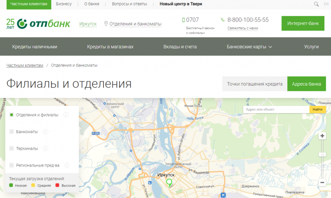
Task: Click the Интернет-банк button
Action: pyautogui.click(x=303, y=24)
